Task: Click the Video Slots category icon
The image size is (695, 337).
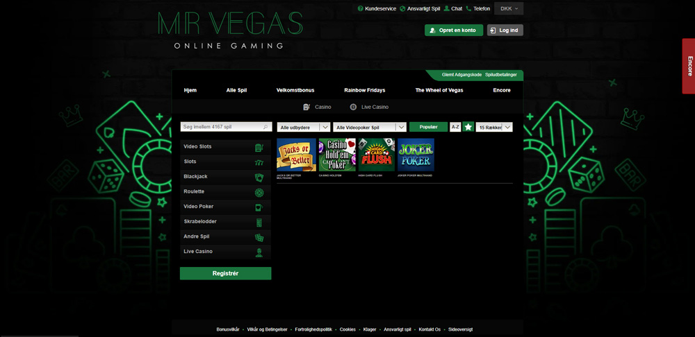Action: 259,148
